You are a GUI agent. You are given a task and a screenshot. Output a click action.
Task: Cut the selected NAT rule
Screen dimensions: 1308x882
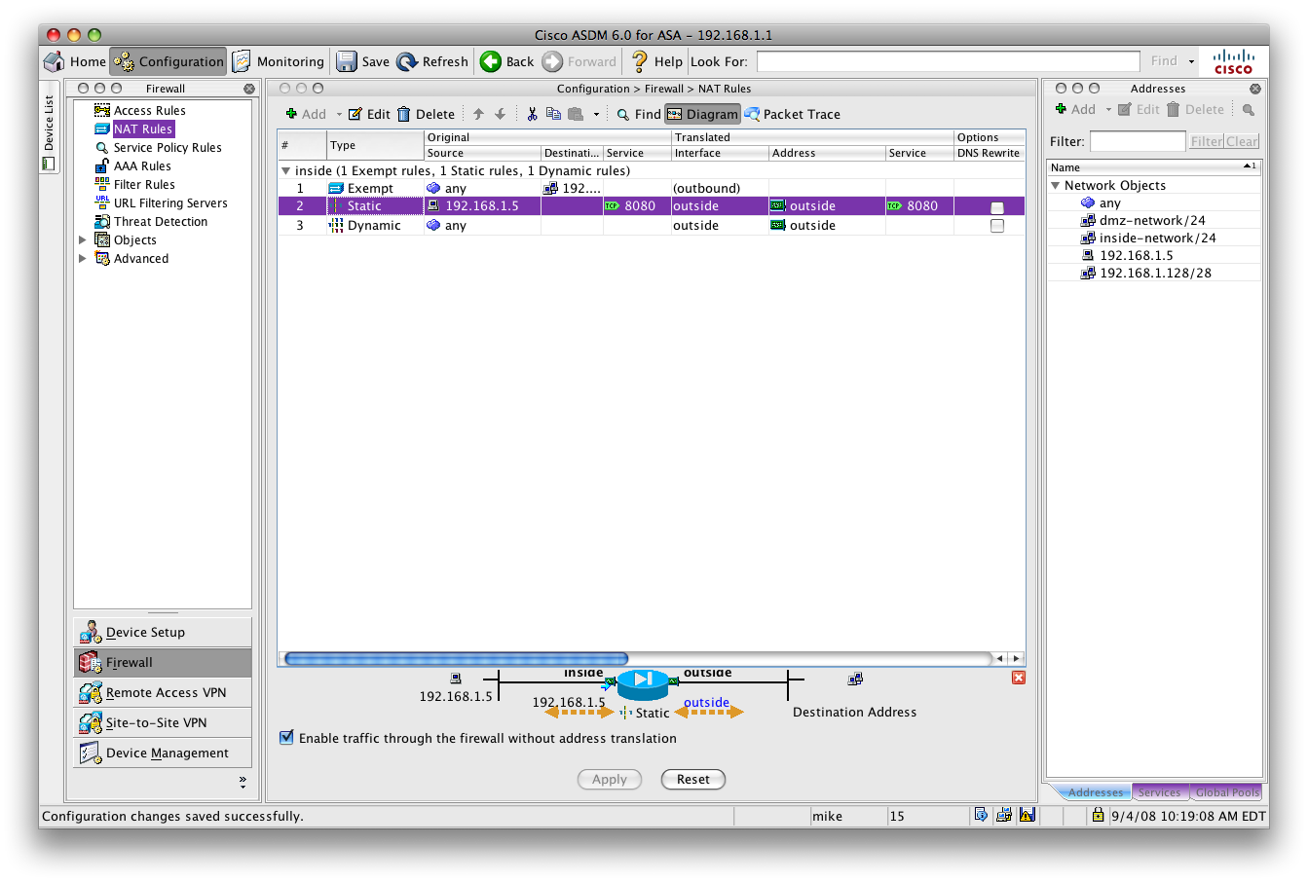point(532,114)
